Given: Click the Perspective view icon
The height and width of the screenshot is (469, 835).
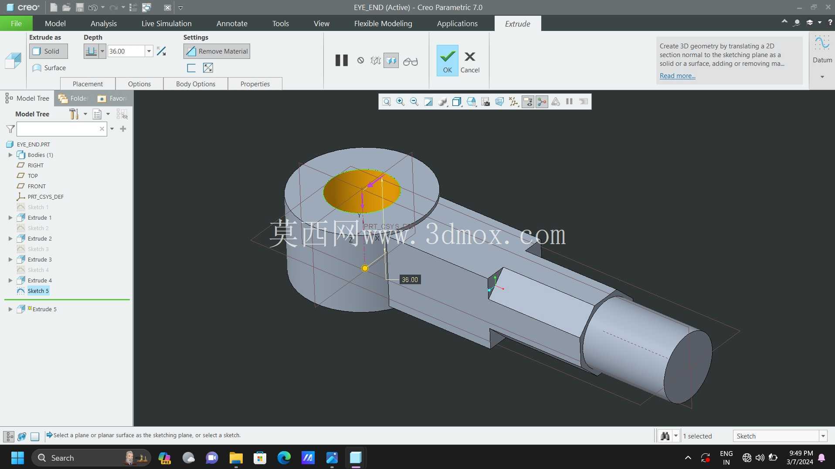Looking at the screenshot, I should pyautogui.click(x=499, y=102).
